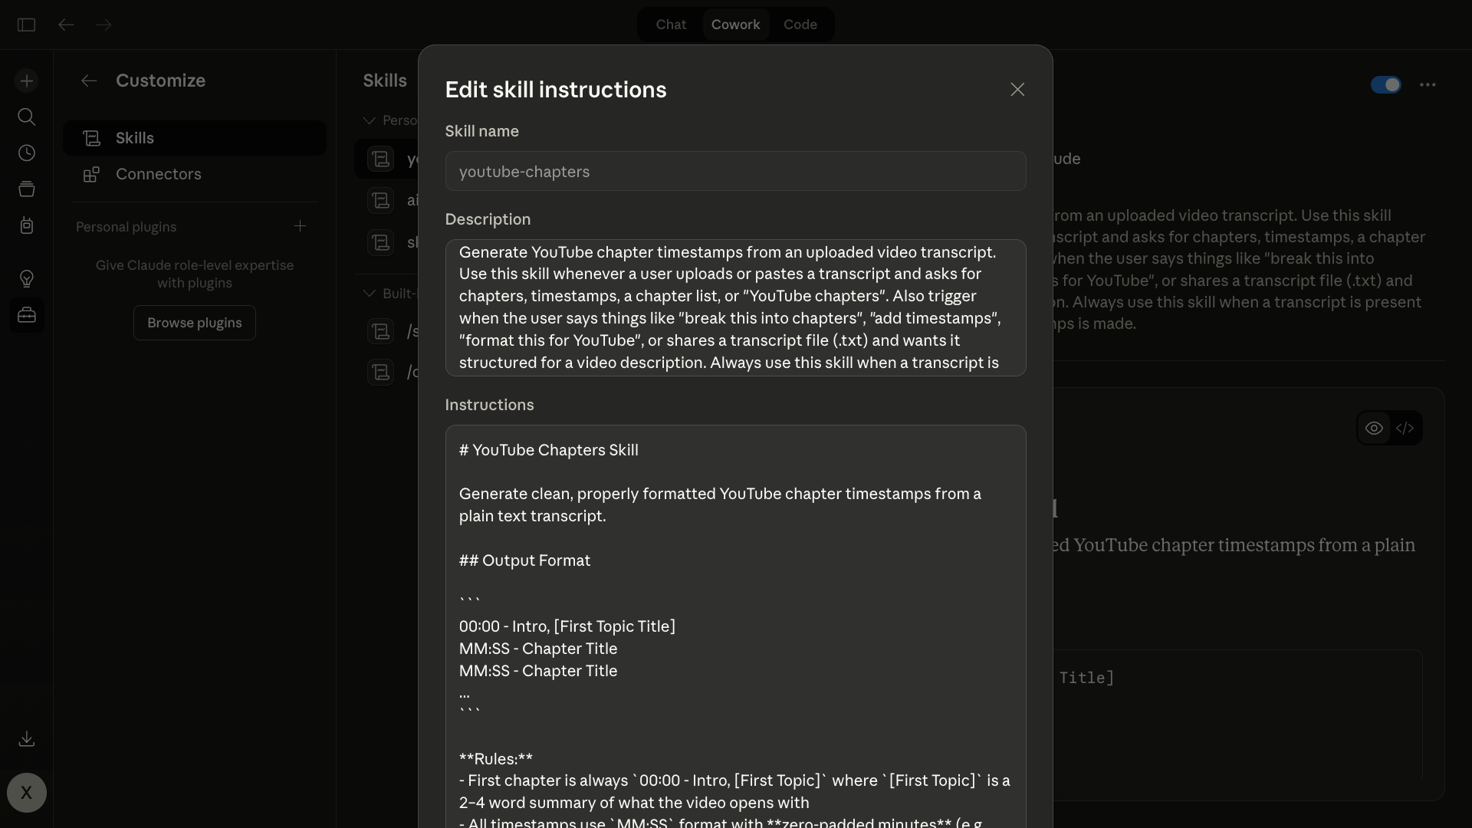Switch to the Code tab
The width and height of the screenshot is (1472, 828).
[800, 25]
